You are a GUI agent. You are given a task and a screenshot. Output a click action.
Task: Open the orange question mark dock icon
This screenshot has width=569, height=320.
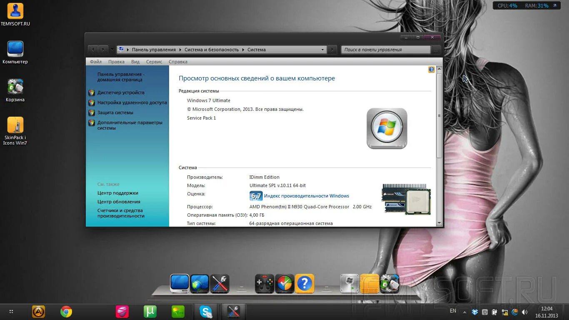[304, 284]
